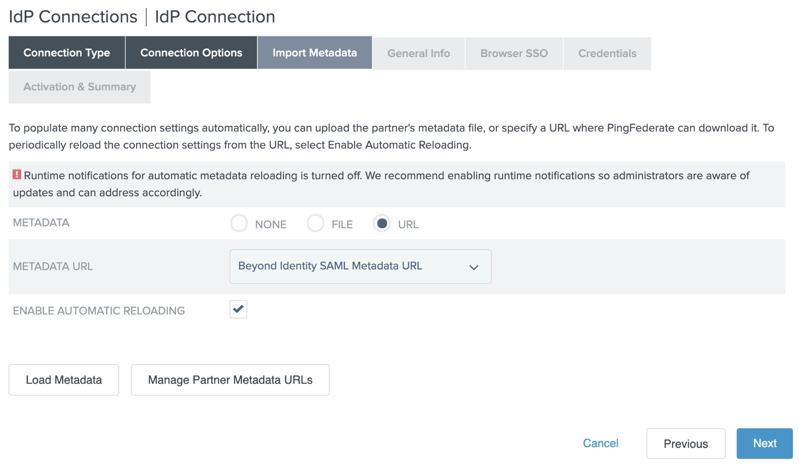This screenshot has width=799, height=469.
Task: Uncheck Enable Automatic Reloading checkbox
Action: [238, 309]
